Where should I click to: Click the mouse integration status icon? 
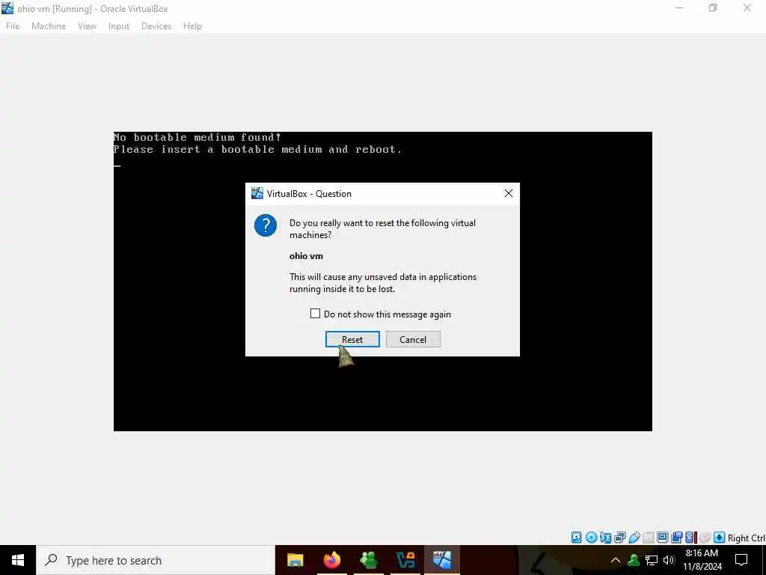click(705, 538)
